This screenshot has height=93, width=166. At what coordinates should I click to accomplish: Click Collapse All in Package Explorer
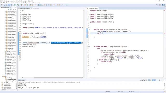coord(9,9)
